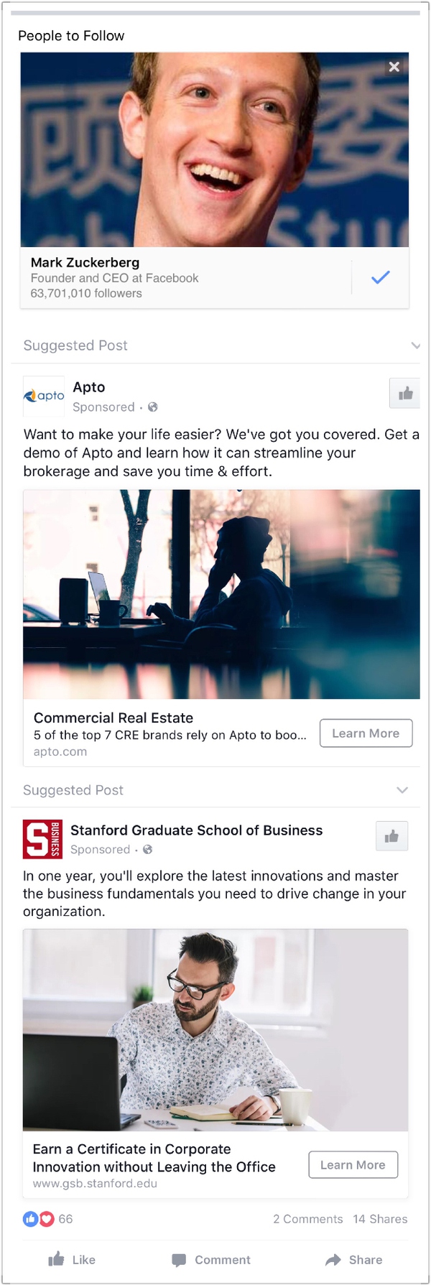The image size is (431, 1285).
Task: Toggle the following checkmark for Mark Zuckerberg
Action: click(x=381, y=277)
